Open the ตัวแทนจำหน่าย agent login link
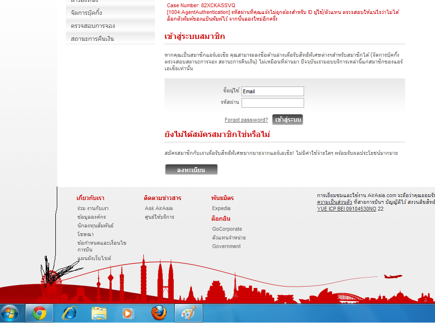435x325 pixels. click(x=229, y=237)
